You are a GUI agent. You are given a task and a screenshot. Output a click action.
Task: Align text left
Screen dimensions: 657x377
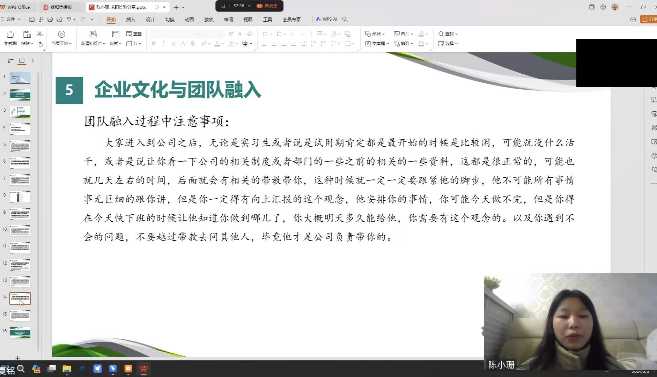click(x=264, y=44)
